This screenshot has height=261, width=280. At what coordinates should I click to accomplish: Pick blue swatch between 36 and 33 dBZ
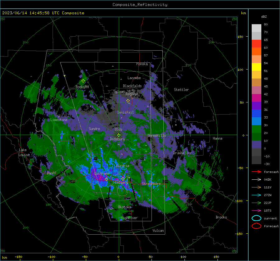click(x=256, y=113)
